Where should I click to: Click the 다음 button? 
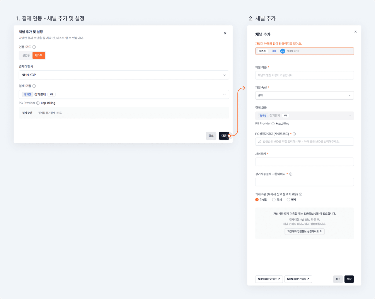click(224, 136)
